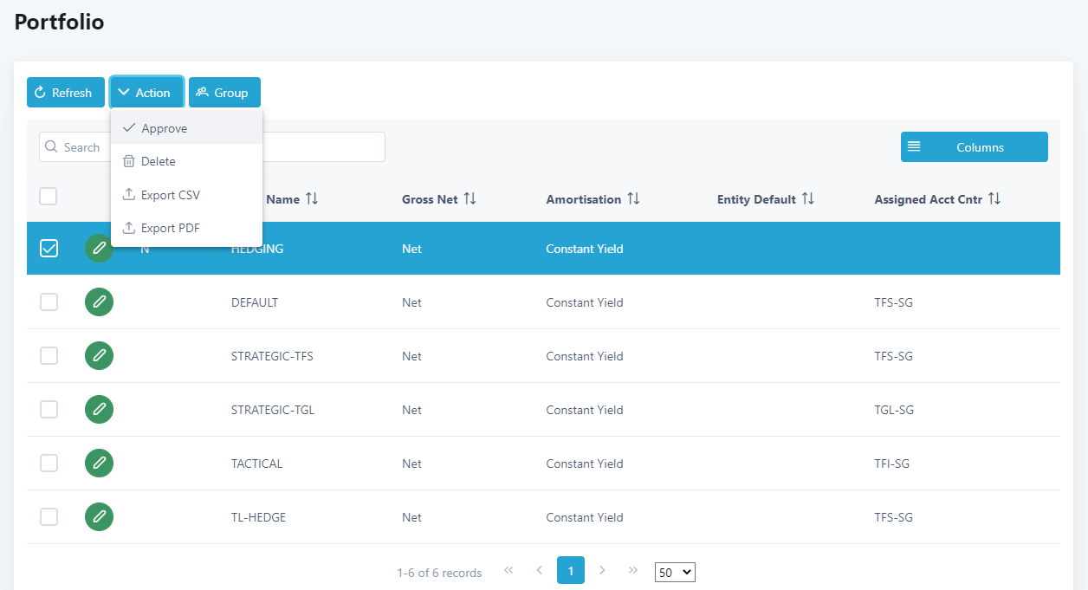This screenshot has height=590, width=1088.
Task: Toggle the select-all checkbox in header
Action: coord(49,197)
